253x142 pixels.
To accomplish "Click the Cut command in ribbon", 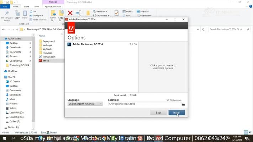I will [x=35, y=11].
